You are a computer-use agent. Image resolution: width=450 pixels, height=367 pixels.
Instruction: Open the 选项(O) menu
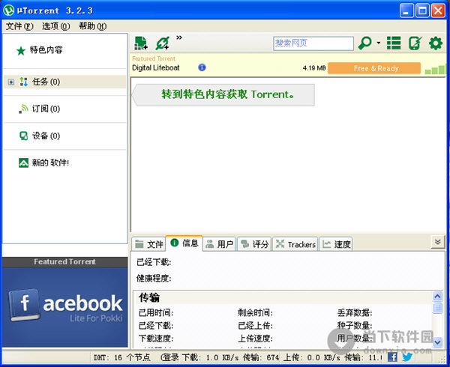tap(56, 26)
